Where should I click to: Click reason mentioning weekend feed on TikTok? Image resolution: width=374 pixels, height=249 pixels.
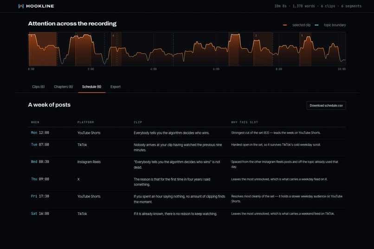tap(283, 214)
